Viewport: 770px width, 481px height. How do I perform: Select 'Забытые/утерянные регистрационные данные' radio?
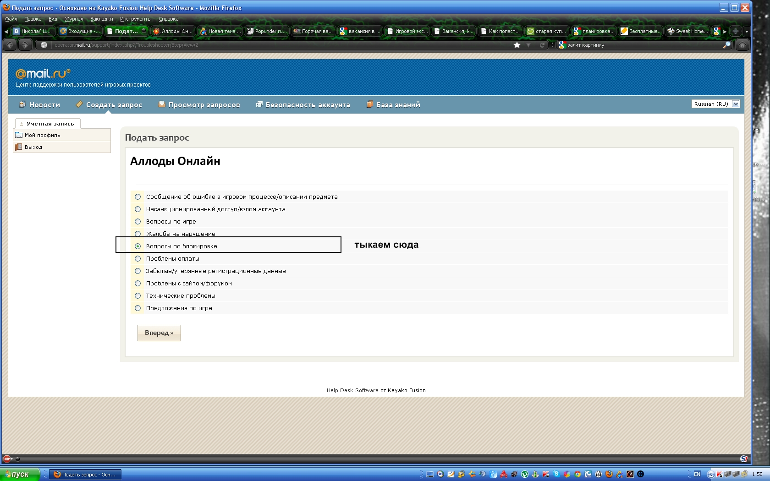(137, 271)
